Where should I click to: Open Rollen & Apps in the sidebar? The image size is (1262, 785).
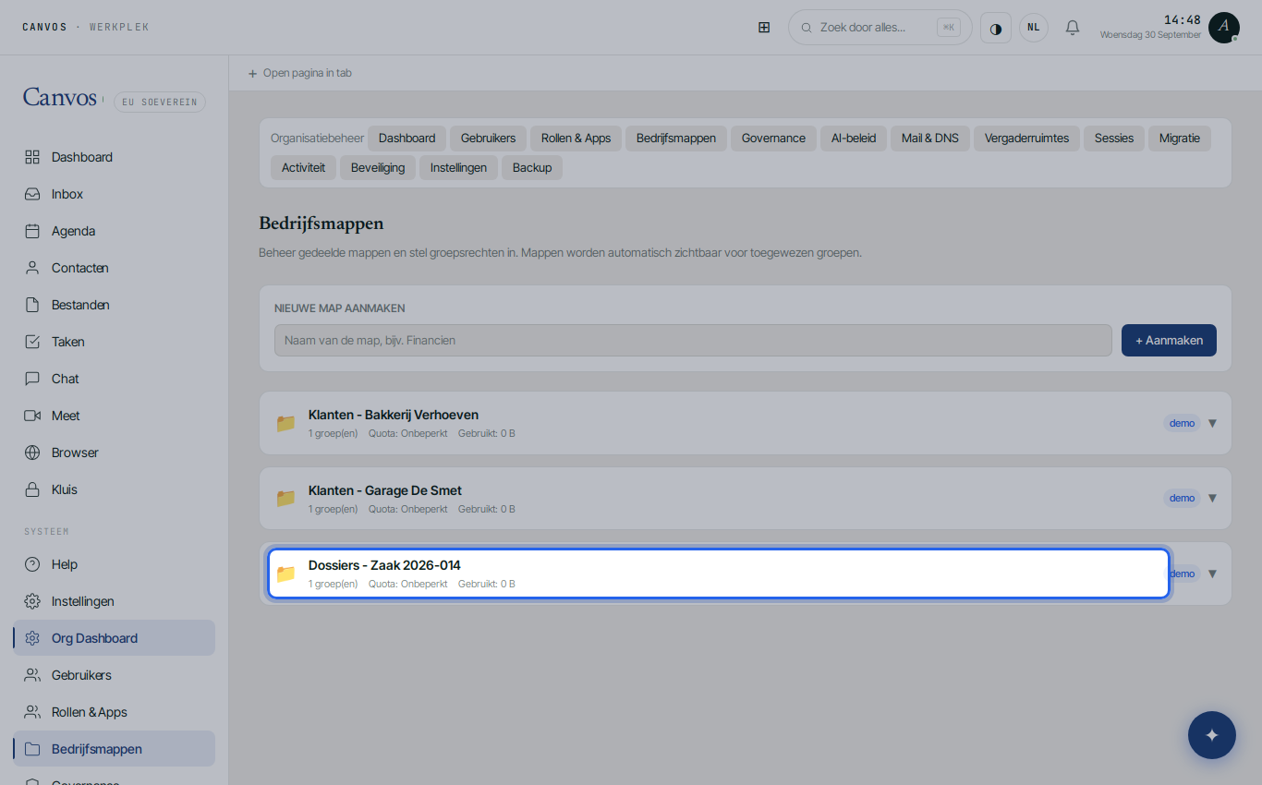tap(115, 712)
